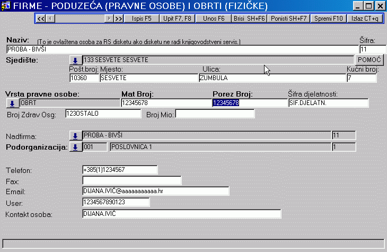Click Nadfirma name field PROBA - BIVŠI
This screenshot has height=252, width=387.
coord(207,135)
